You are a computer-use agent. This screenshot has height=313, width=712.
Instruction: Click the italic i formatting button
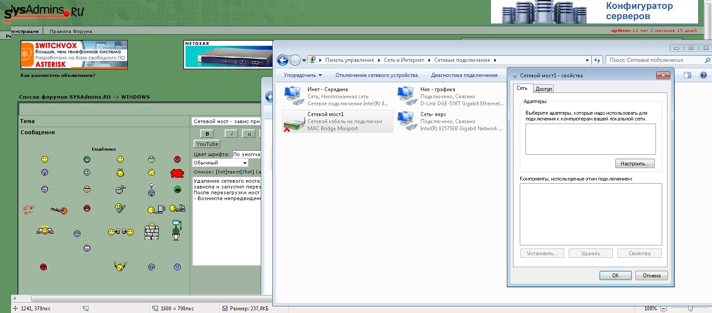pos(231,134)
